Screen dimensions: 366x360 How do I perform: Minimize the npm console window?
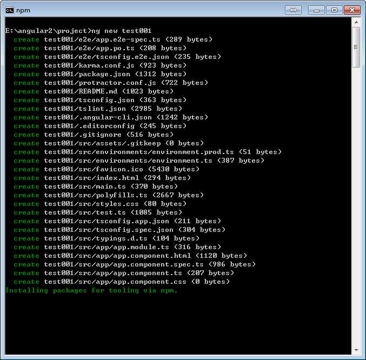click(x=316, y=10)
